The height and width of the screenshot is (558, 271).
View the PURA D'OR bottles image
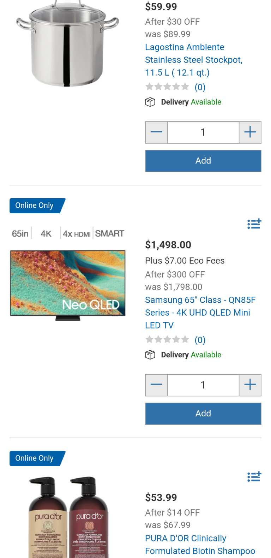[68, 517]
